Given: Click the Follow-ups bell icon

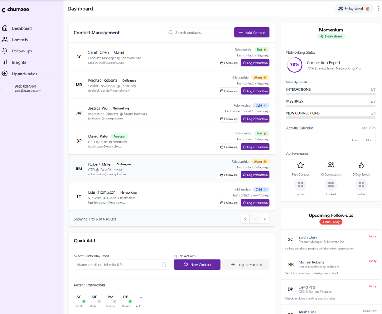Looking at the screenshot, I should coord(5,51).
